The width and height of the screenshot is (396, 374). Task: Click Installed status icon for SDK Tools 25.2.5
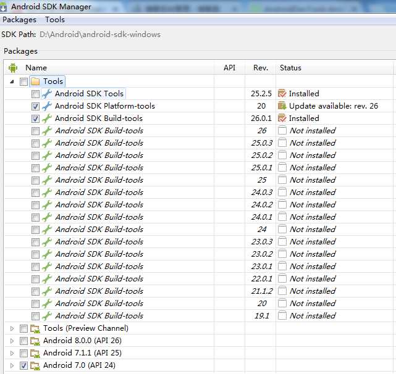pyautogui.click(x=282, y=94)
